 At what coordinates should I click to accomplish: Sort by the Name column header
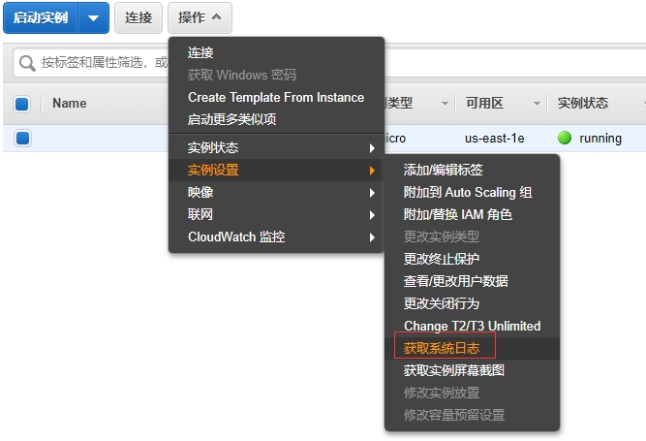[70, 104]
